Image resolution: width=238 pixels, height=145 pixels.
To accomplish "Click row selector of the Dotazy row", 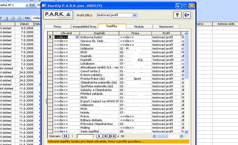I will point(50,45).
